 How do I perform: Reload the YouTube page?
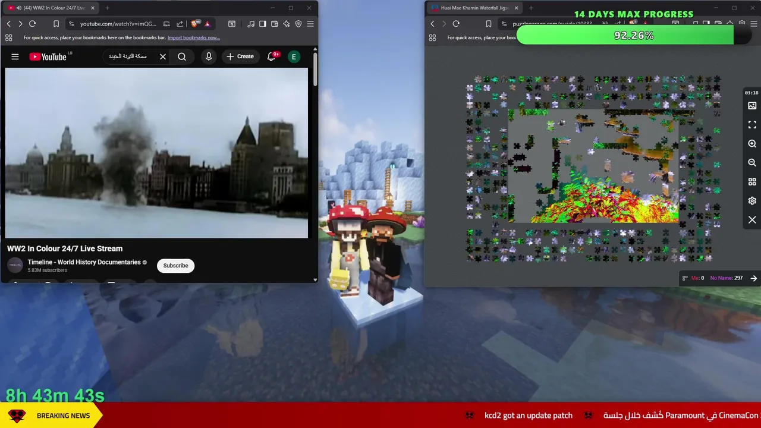click(33, 24)
